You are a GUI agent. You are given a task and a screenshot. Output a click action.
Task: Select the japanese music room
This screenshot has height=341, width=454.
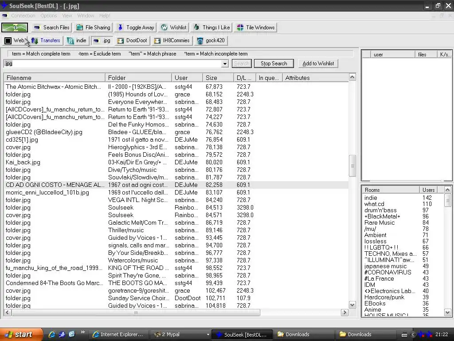coord(403,266)
